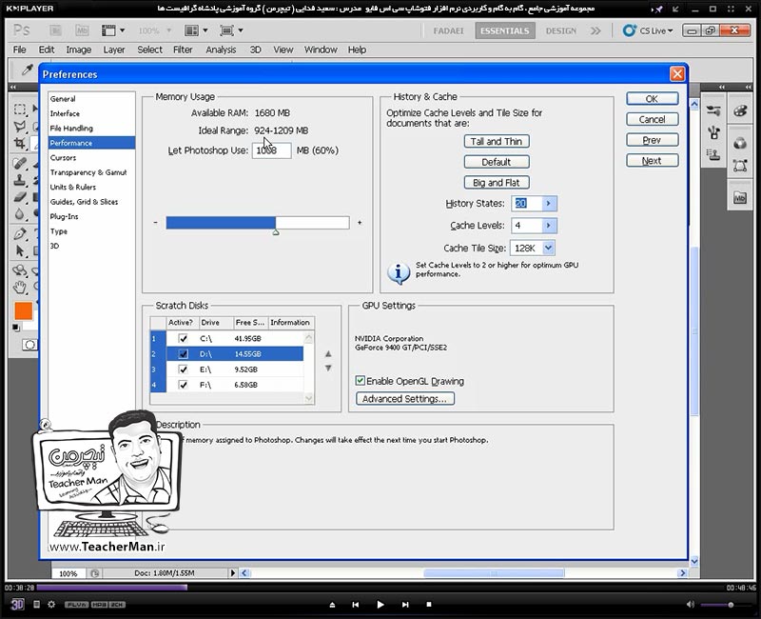Reset default foreground and background colors
Viewport: 761px width, 619px height.
(16, 327)
